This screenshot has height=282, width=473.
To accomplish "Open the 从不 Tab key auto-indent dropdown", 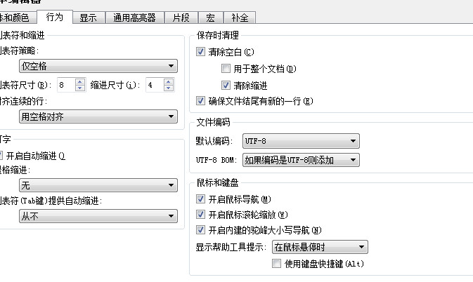I will tap(97, 217).
